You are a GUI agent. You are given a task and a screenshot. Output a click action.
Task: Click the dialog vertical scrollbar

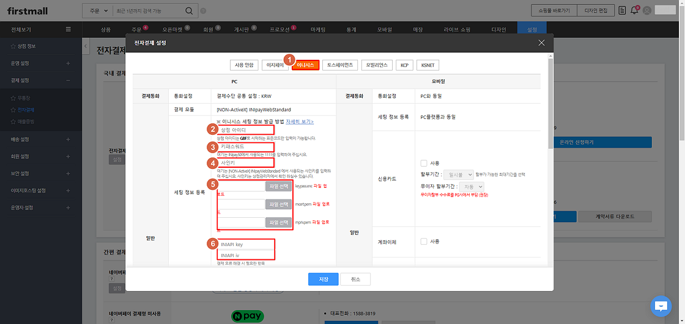(x=550, y=105)
